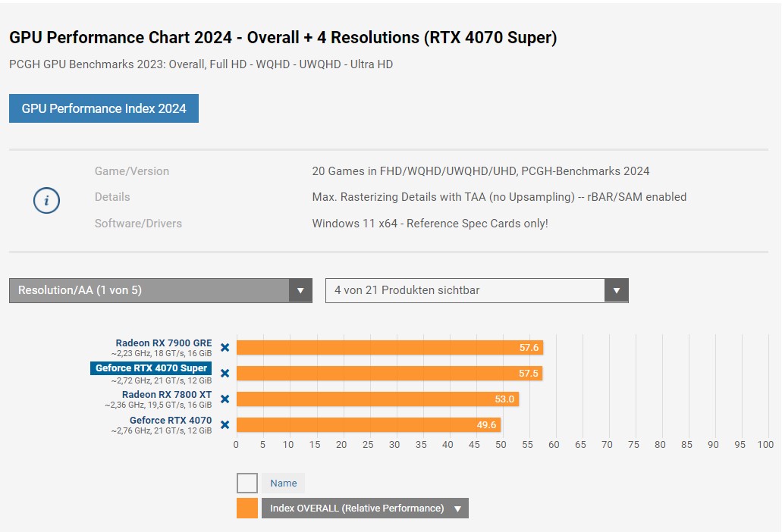Viewport: 782px width, 532px height.
Task: Click the circled info icon
Action: point(46,200)
